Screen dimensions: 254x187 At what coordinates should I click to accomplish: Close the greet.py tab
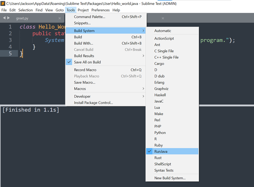60,18
